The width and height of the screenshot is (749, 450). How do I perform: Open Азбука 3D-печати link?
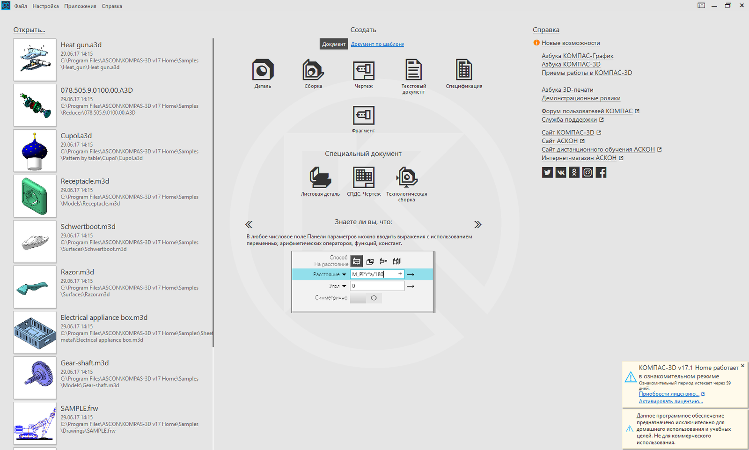tap(567, 89)
